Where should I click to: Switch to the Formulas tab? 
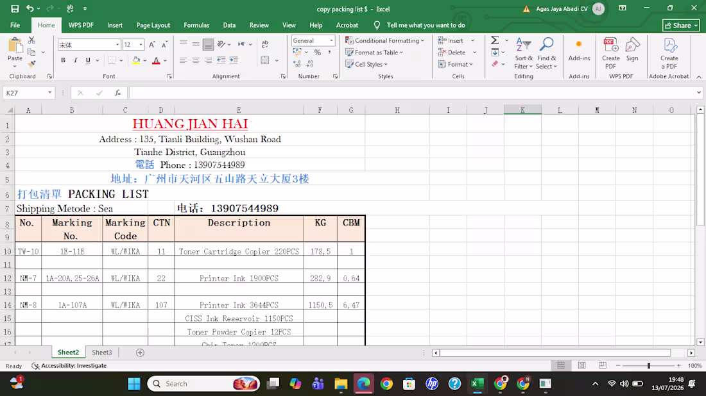pyautogui.click(x=196, y=25)
